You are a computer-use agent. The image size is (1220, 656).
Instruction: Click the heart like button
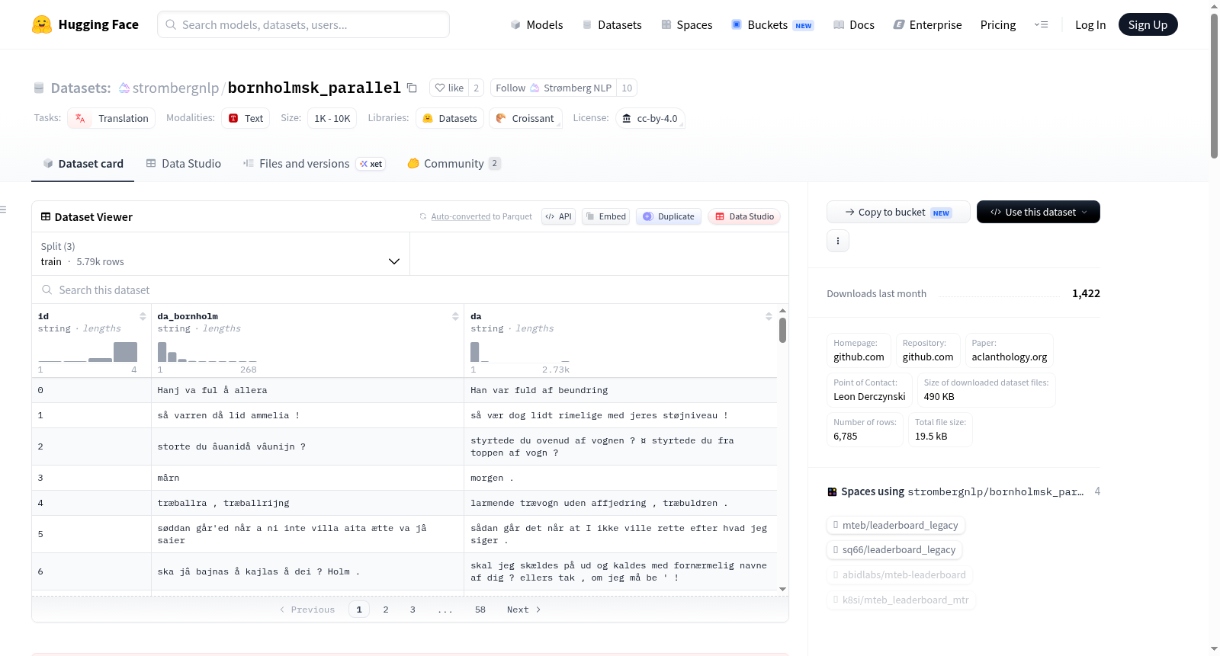[449, 88]
